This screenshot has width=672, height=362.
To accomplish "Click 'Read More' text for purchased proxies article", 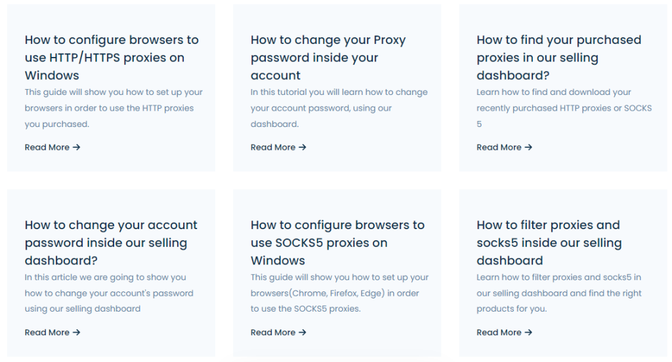I will (x=499, y=147).
